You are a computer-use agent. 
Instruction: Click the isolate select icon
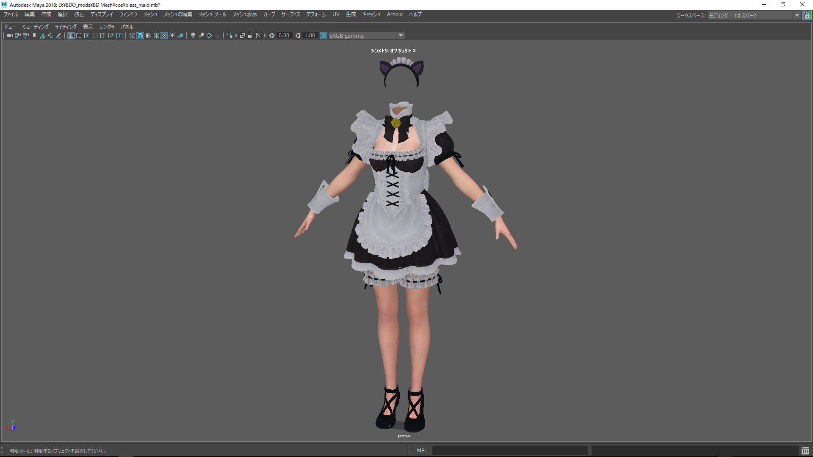(230, 36)
